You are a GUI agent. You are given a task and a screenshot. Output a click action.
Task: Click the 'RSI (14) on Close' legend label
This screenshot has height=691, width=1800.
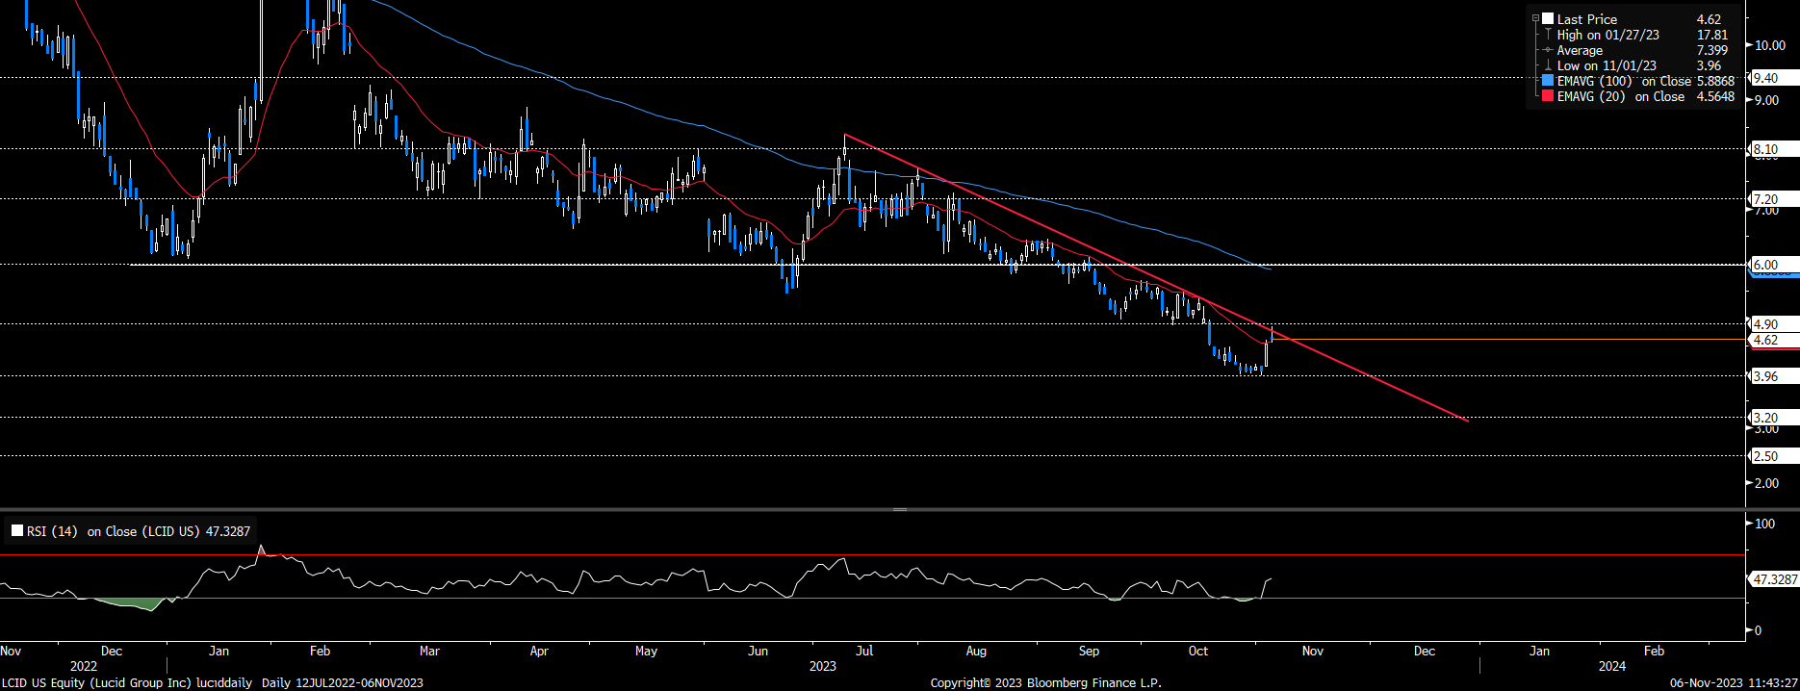(x=114, y=531)
